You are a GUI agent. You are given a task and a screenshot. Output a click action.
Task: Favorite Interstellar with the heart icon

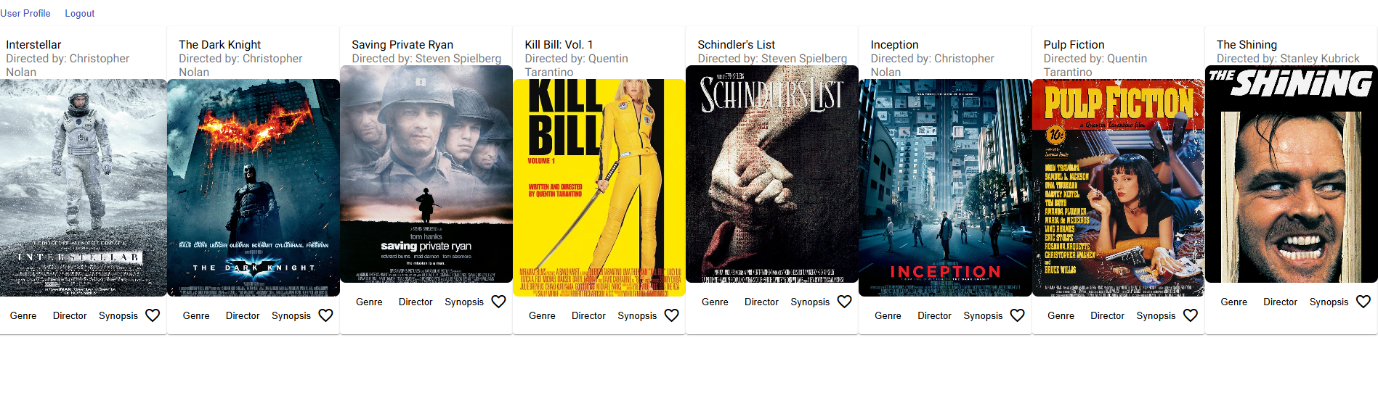(153, 315)
